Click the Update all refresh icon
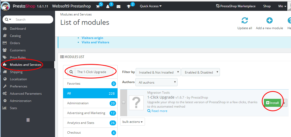Viewport: 291px width, 137px height. click(x=244, y=20)
